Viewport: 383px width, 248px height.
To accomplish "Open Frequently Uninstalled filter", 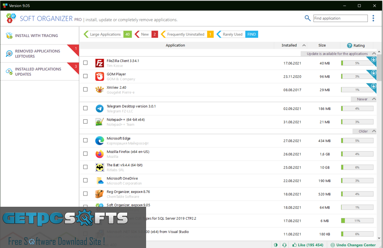I will pyautogui.click(x=187, y=35).
